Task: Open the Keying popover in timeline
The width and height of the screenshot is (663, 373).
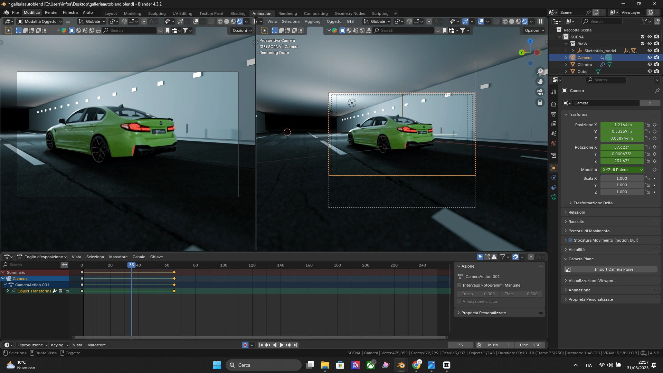Action: click(x=59, y=345)
